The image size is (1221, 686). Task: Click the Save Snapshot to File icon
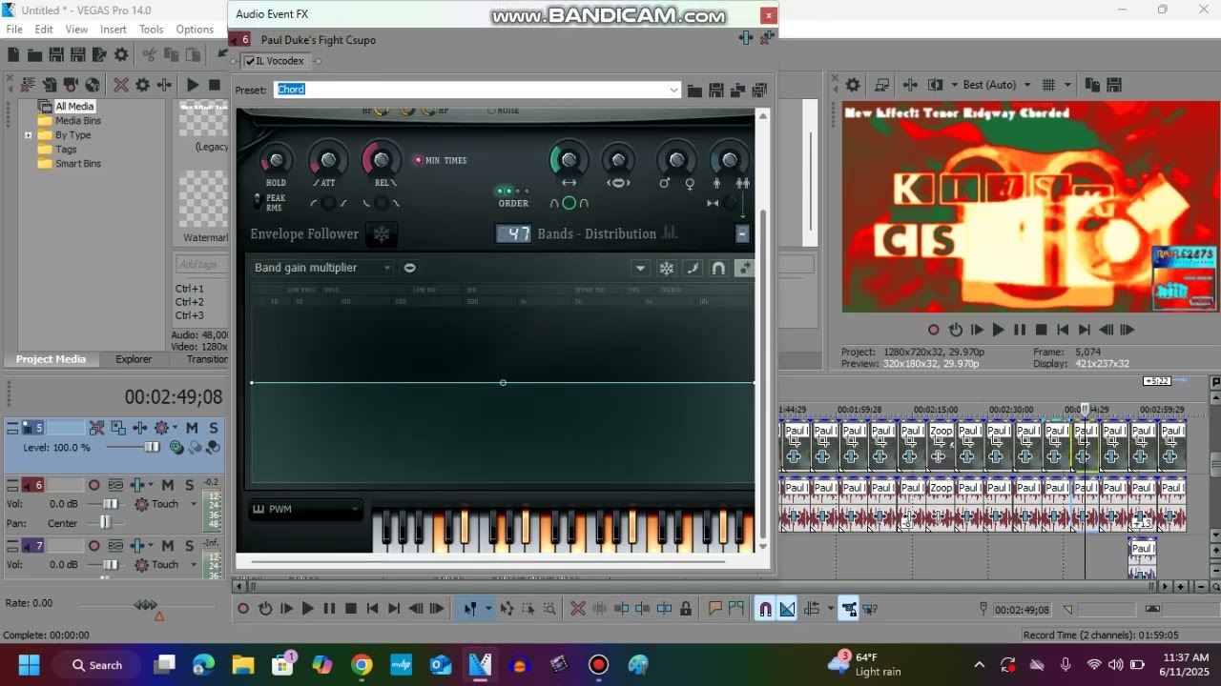pos(1113,85)
